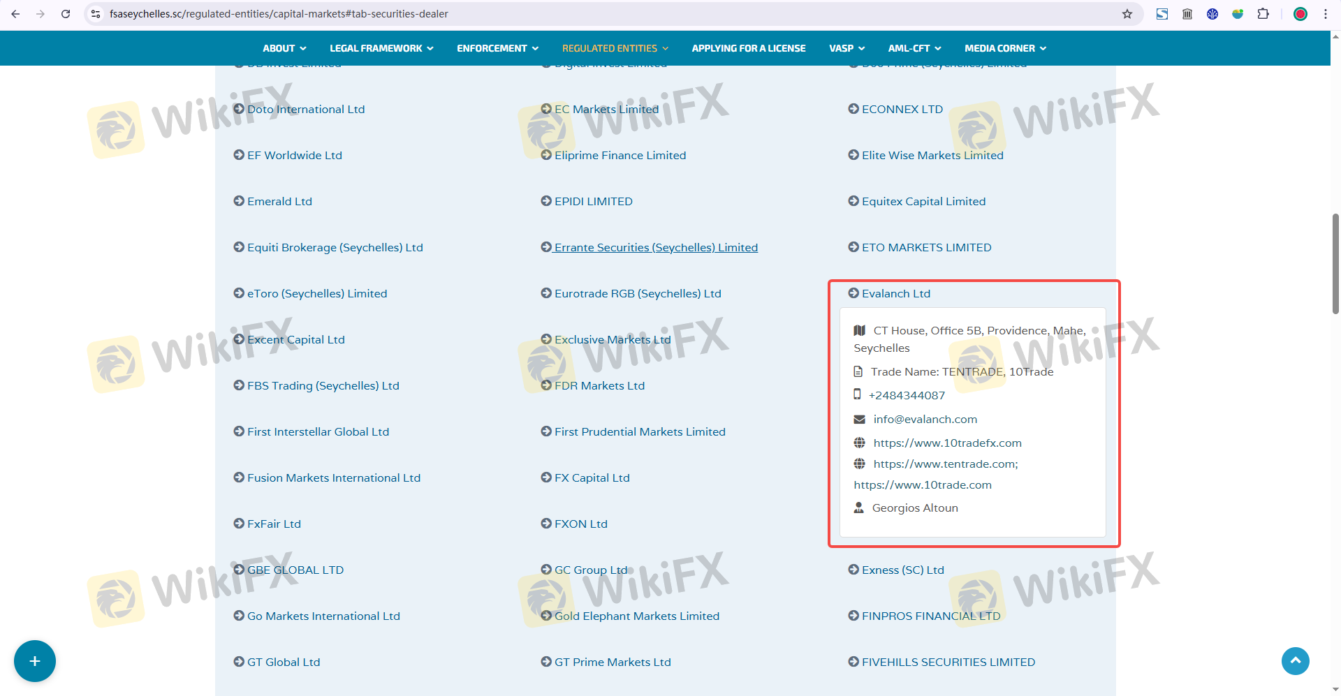Open the FINPROS FINANCIAL LTD entry
1341x696 pixels.
click(931, 616)
